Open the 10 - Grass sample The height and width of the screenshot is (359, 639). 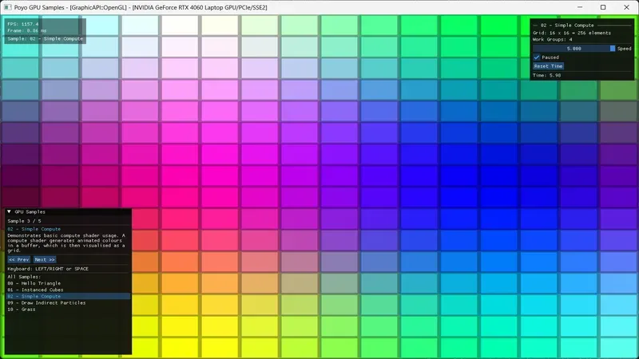[x=22, y=310]
